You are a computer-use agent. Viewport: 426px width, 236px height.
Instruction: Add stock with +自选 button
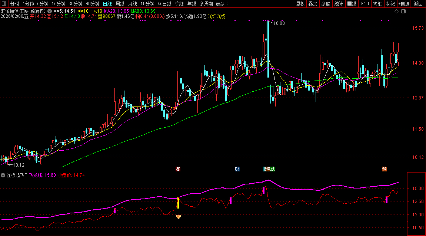tap(404, 4)
